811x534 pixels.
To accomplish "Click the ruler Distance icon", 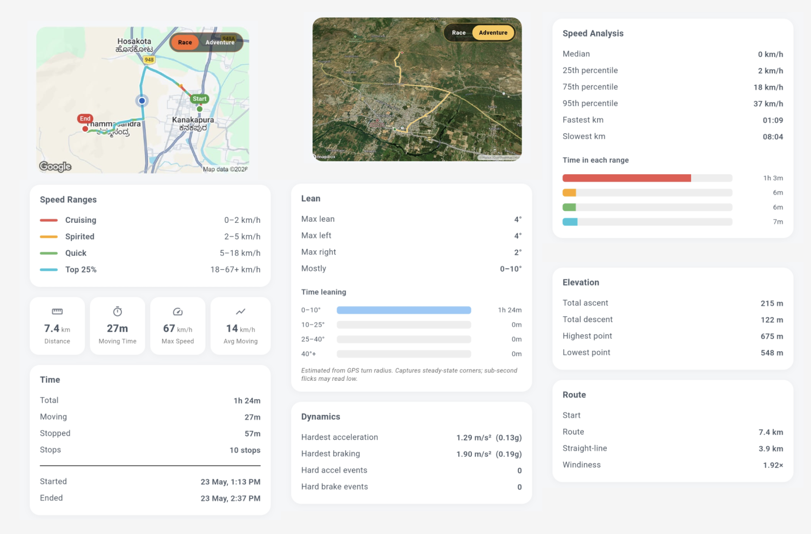I will click(x=57, y=312).
